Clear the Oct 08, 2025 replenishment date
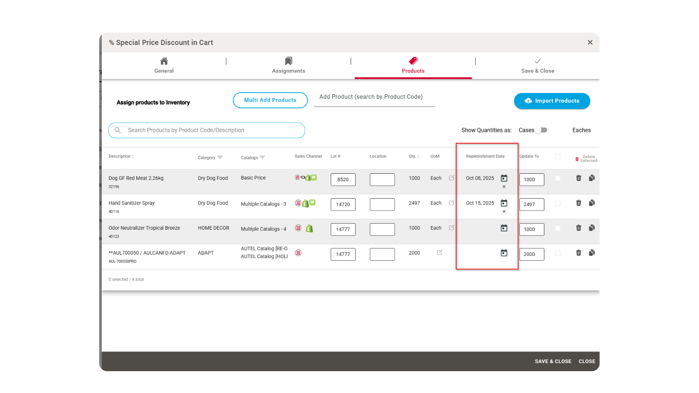The height and width of the screenshot is (393, 699). pos(504,186)
